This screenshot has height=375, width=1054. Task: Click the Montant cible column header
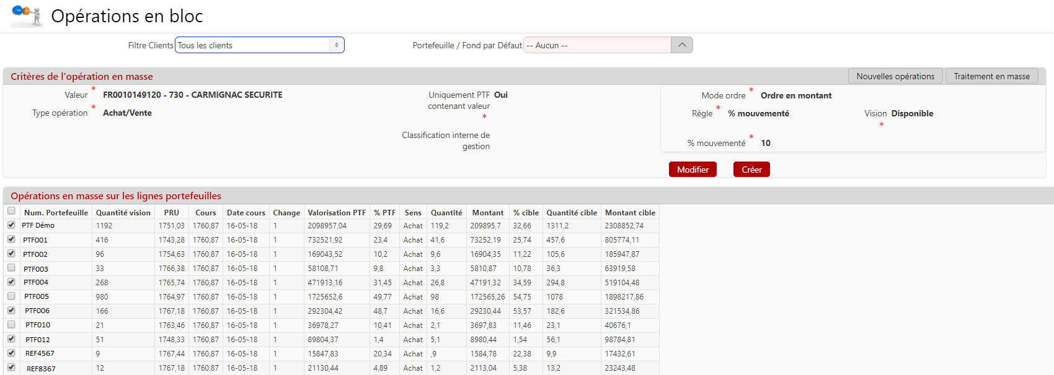pyautogui.click(x=630, y=212)
